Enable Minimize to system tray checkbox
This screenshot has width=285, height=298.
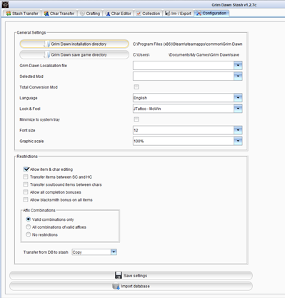tap(136, 119)
